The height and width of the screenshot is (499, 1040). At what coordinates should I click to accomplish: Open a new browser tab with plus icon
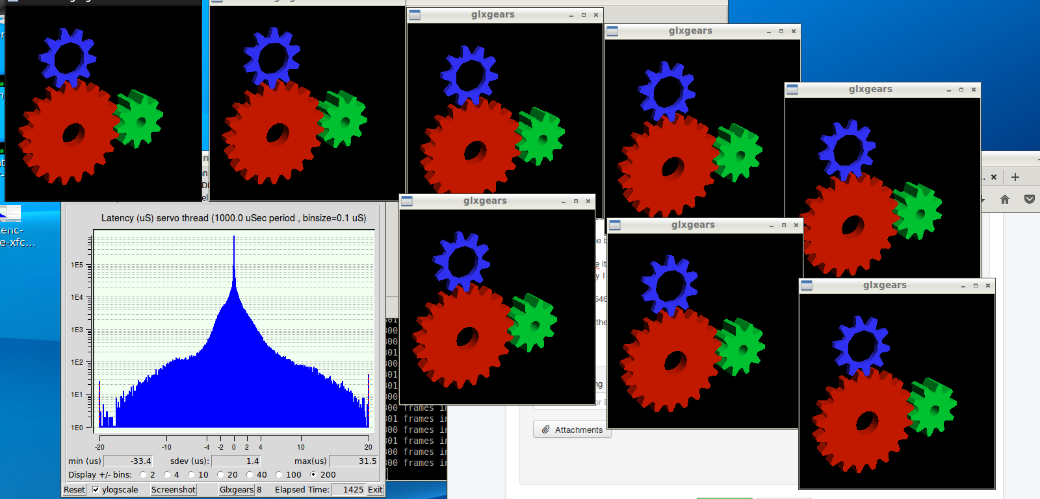click(x=1015, y=176)
